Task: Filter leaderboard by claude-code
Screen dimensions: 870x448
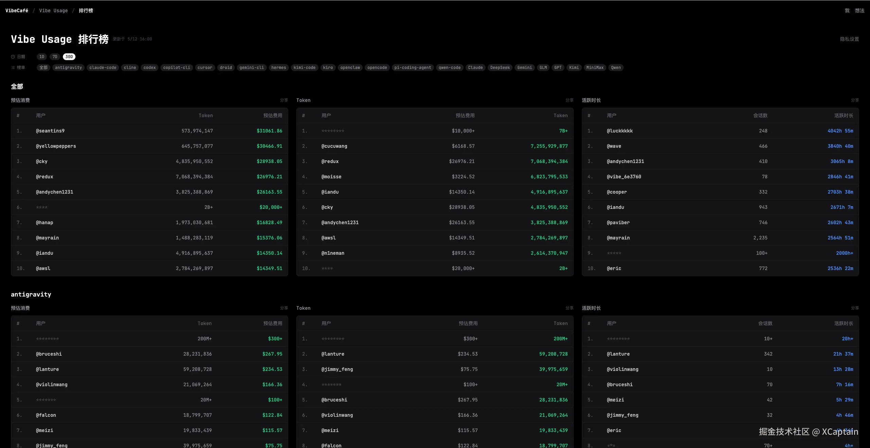Action: click(x=103, y=68)
